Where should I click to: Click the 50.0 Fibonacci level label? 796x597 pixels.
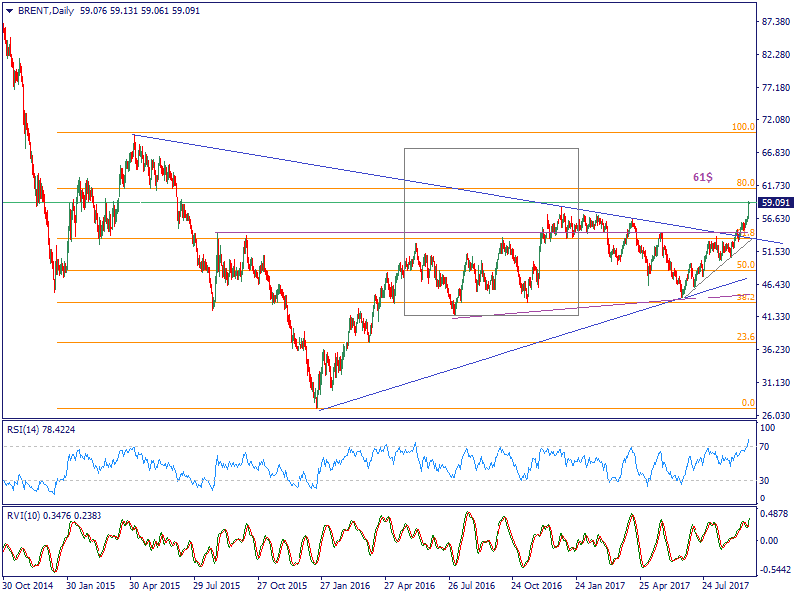click(x=745, y=265)
